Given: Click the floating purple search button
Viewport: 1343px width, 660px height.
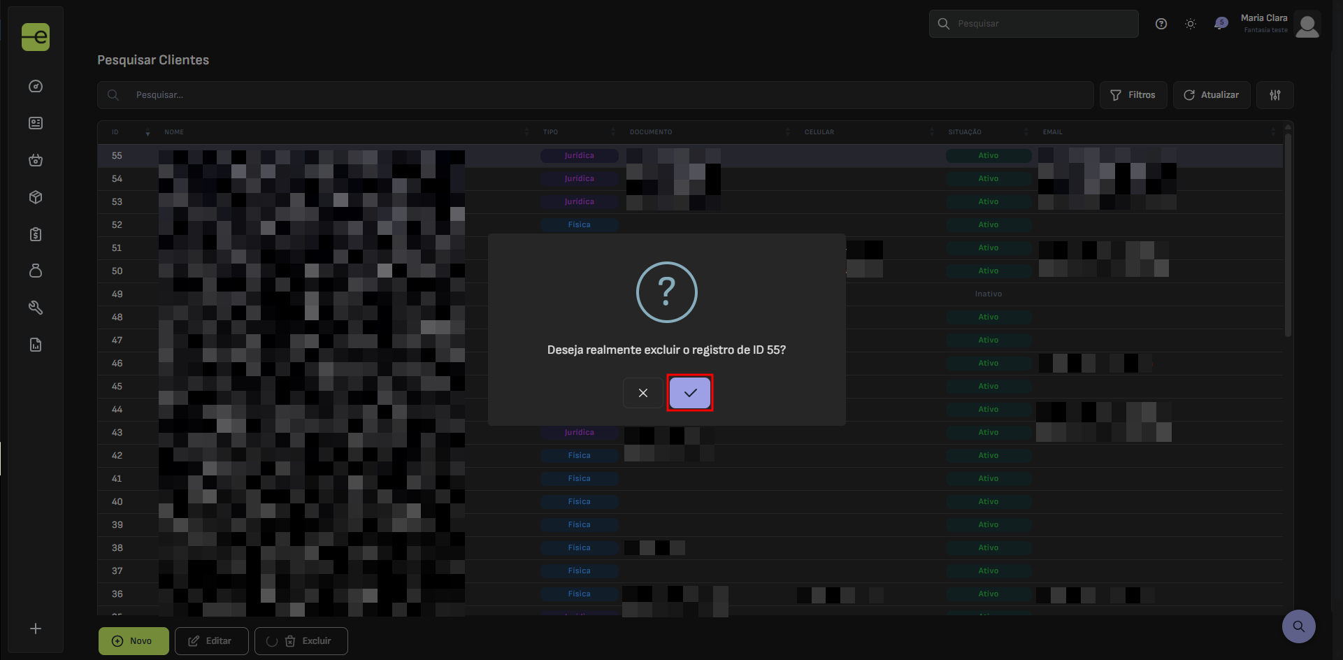Looking at the screenshot, I should coord(1299,626).
